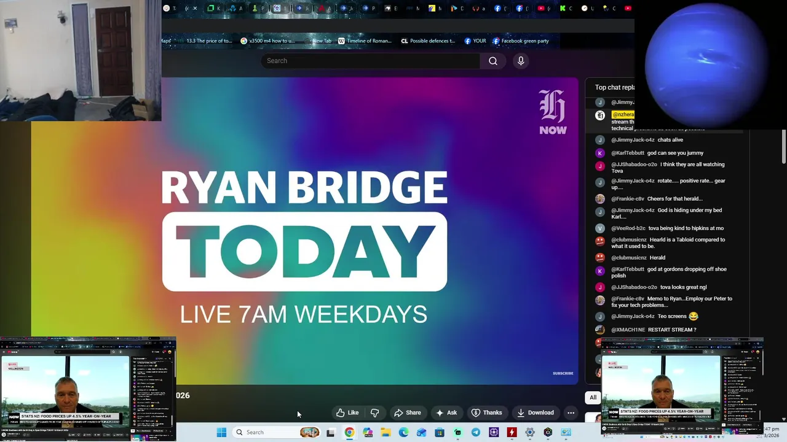Open the 'Facebook green party' bookmark

click(x=521, y=41)
